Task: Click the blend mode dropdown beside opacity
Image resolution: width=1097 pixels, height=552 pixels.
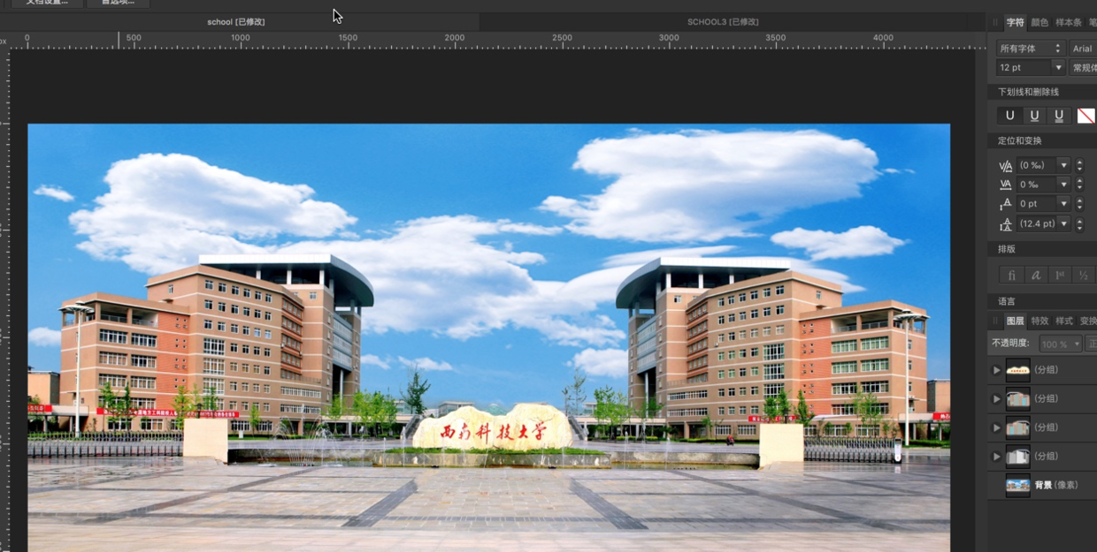Action: [x=1092, y=344]
